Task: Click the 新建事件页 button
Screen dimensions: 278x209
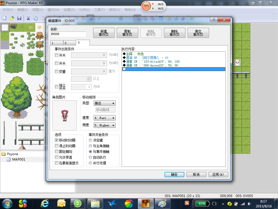Action: (x=104, y=33)
